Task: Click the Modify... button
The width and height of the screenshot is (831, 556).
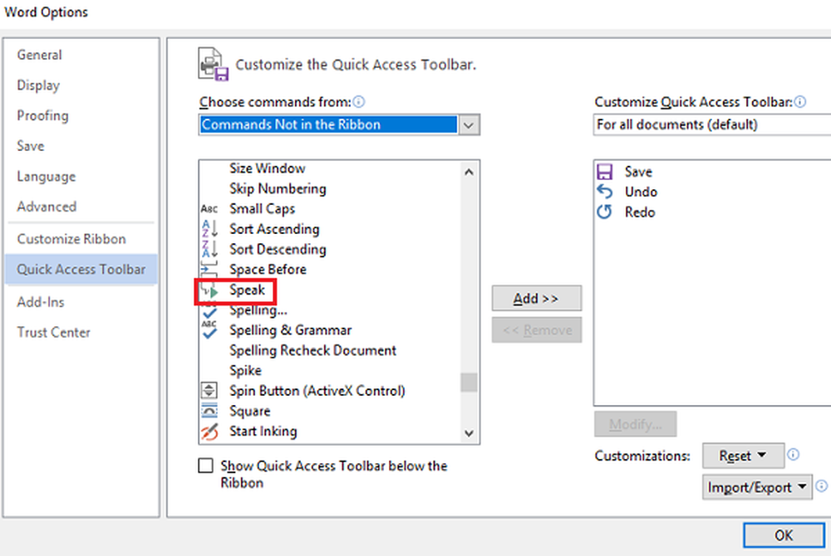Action: pos(635,424)
